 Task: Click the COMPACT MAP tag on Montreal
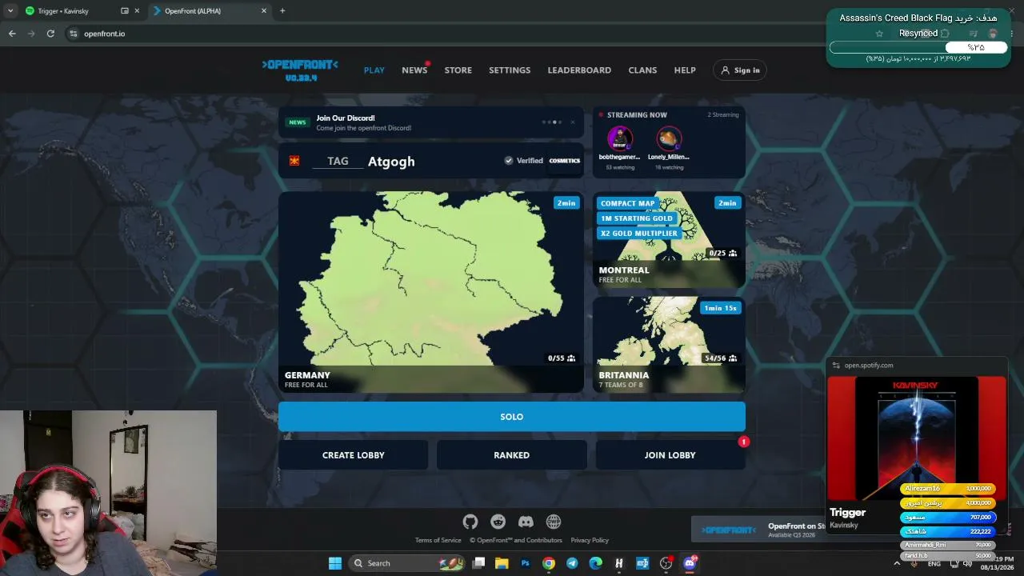pos(628,203)
